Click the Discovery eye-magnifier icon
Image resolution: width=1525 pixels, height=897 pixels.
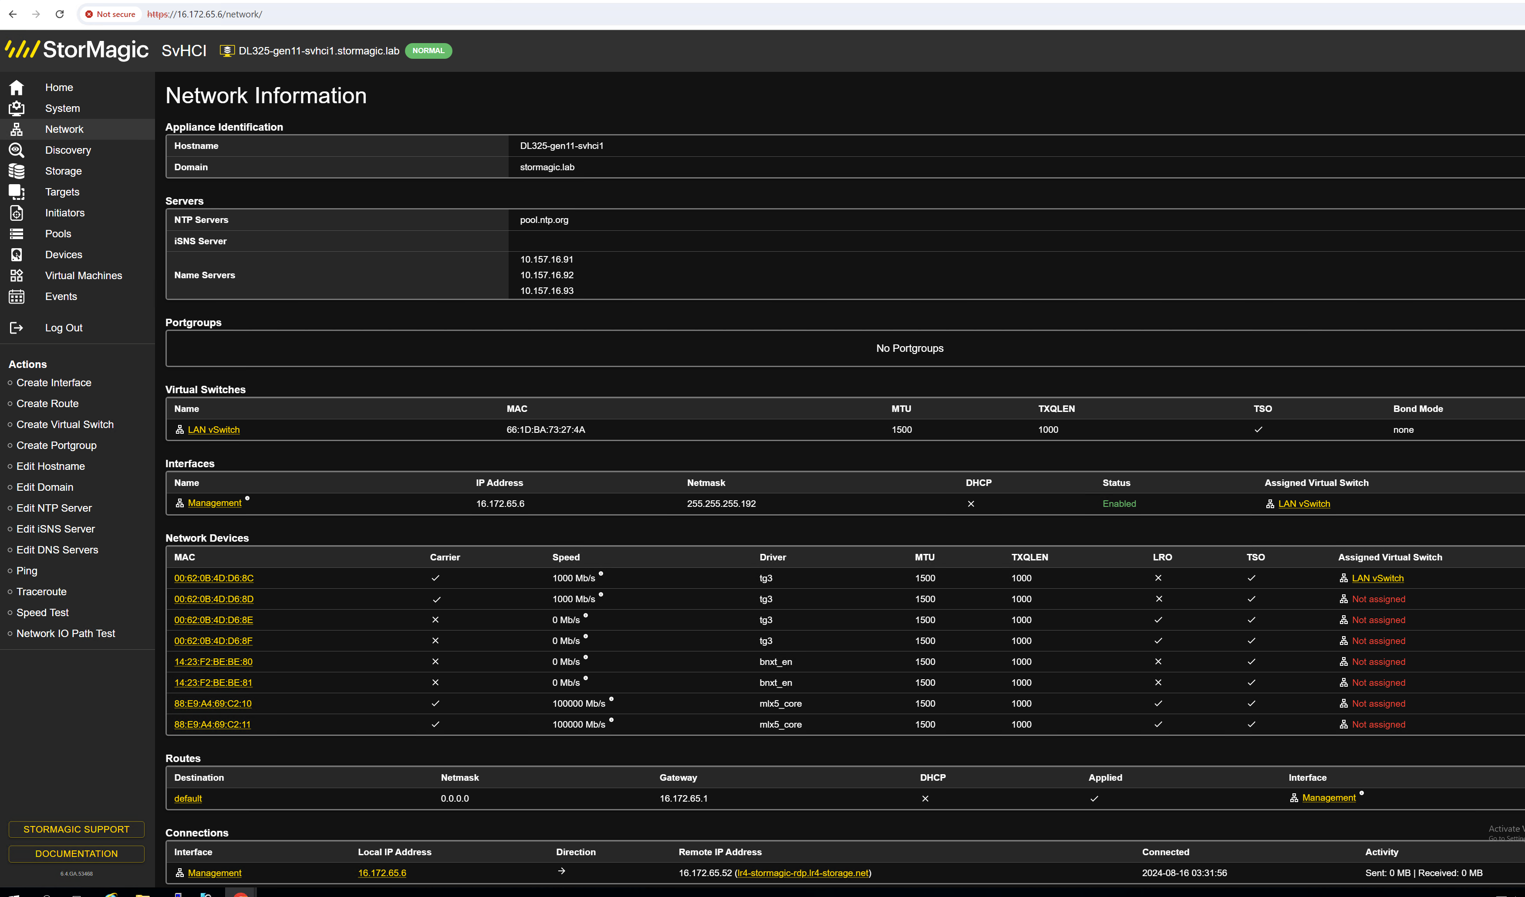[x=17, y=150]
